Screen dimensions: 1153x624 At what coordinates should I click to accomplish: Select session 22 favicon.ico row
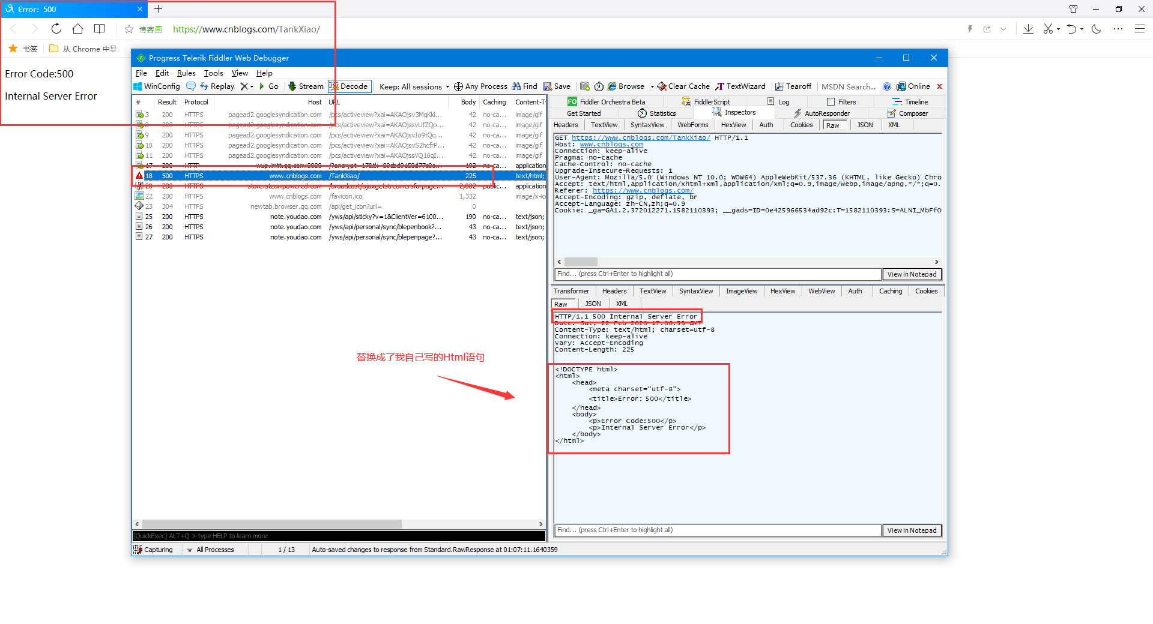click(339, 196)
